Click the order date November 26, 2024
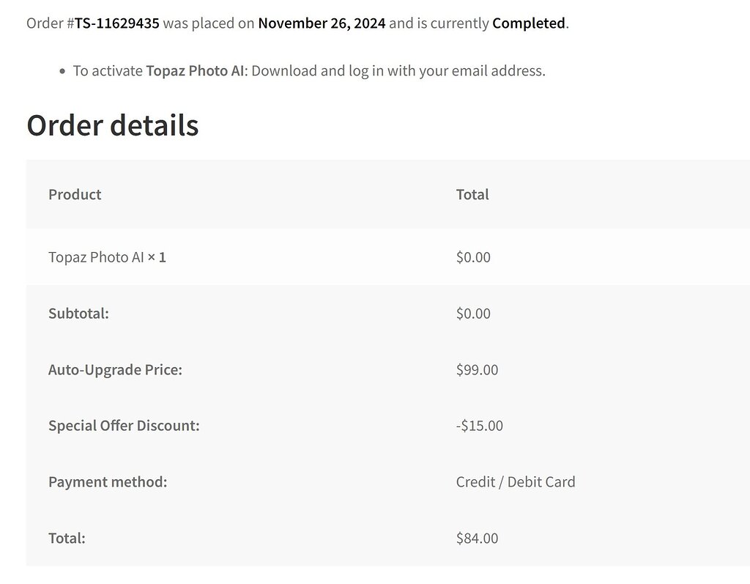 coord(322,23)
